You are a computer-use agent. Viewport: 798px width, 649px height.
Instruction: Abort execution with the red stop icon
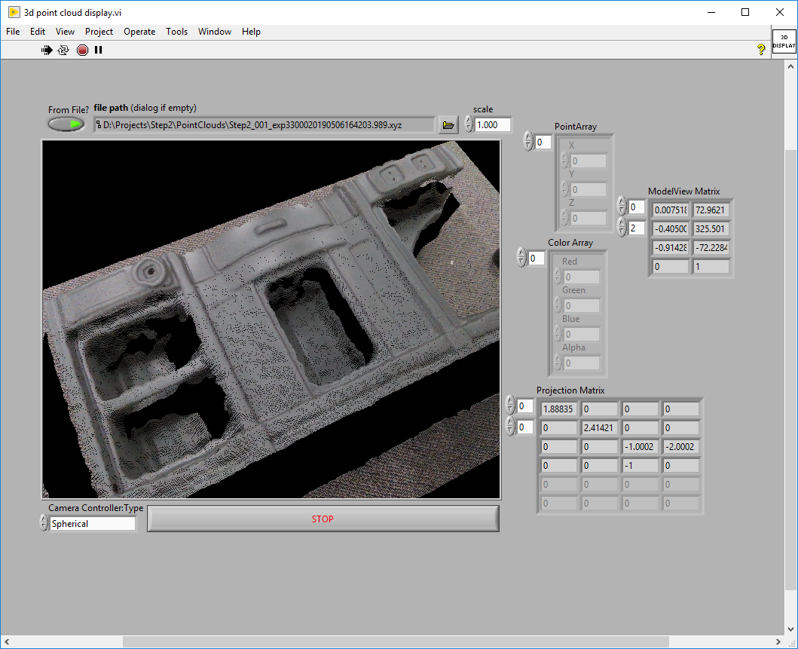[82, 50]
